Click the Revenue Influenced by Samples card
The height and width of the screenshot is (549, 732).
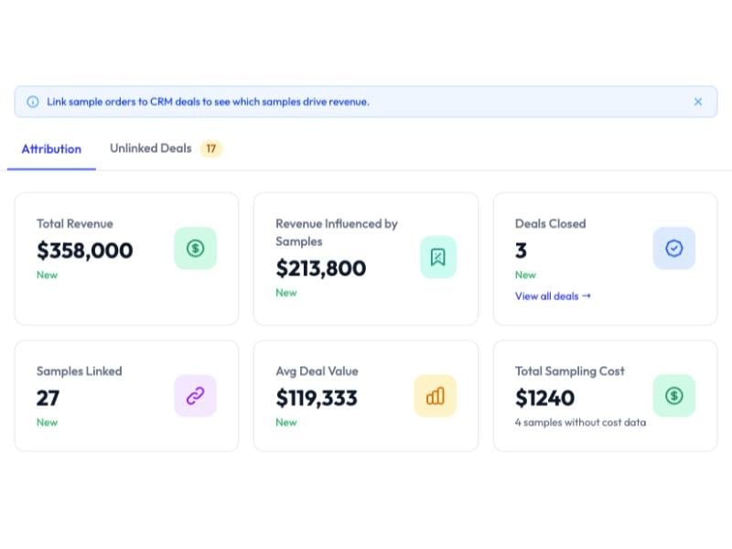tap(366, 258)
